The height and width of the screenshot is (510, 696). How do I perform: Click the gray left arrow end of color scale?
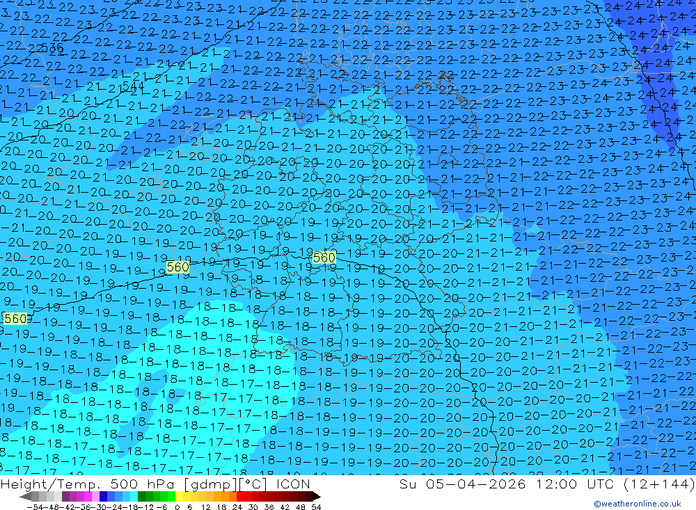[x=25, y=496]
